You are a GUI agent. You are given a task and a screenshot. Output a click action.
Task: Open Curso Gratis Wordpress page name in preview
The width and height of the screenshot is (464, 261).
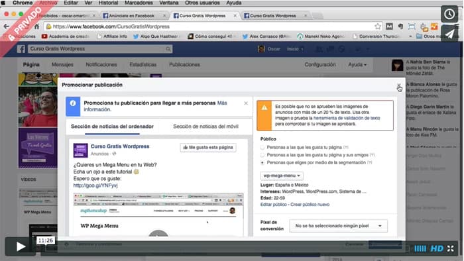click(120, 146)
